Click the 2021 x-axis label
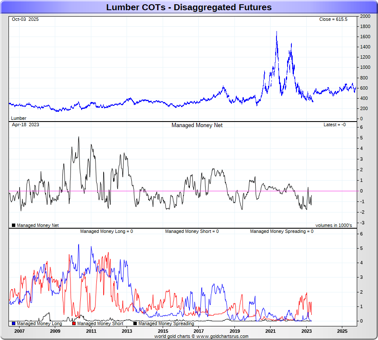378x340 pixels. [271, 331]
